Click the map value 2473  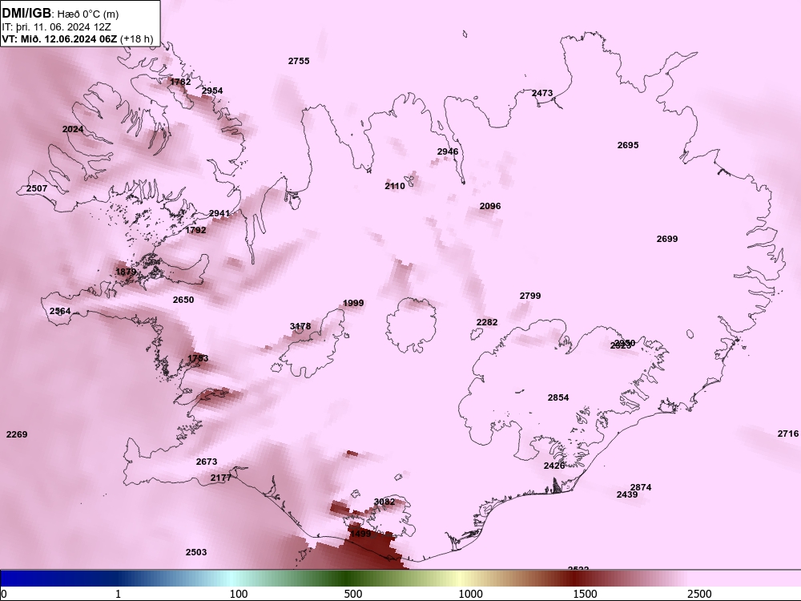coord(542,93)
